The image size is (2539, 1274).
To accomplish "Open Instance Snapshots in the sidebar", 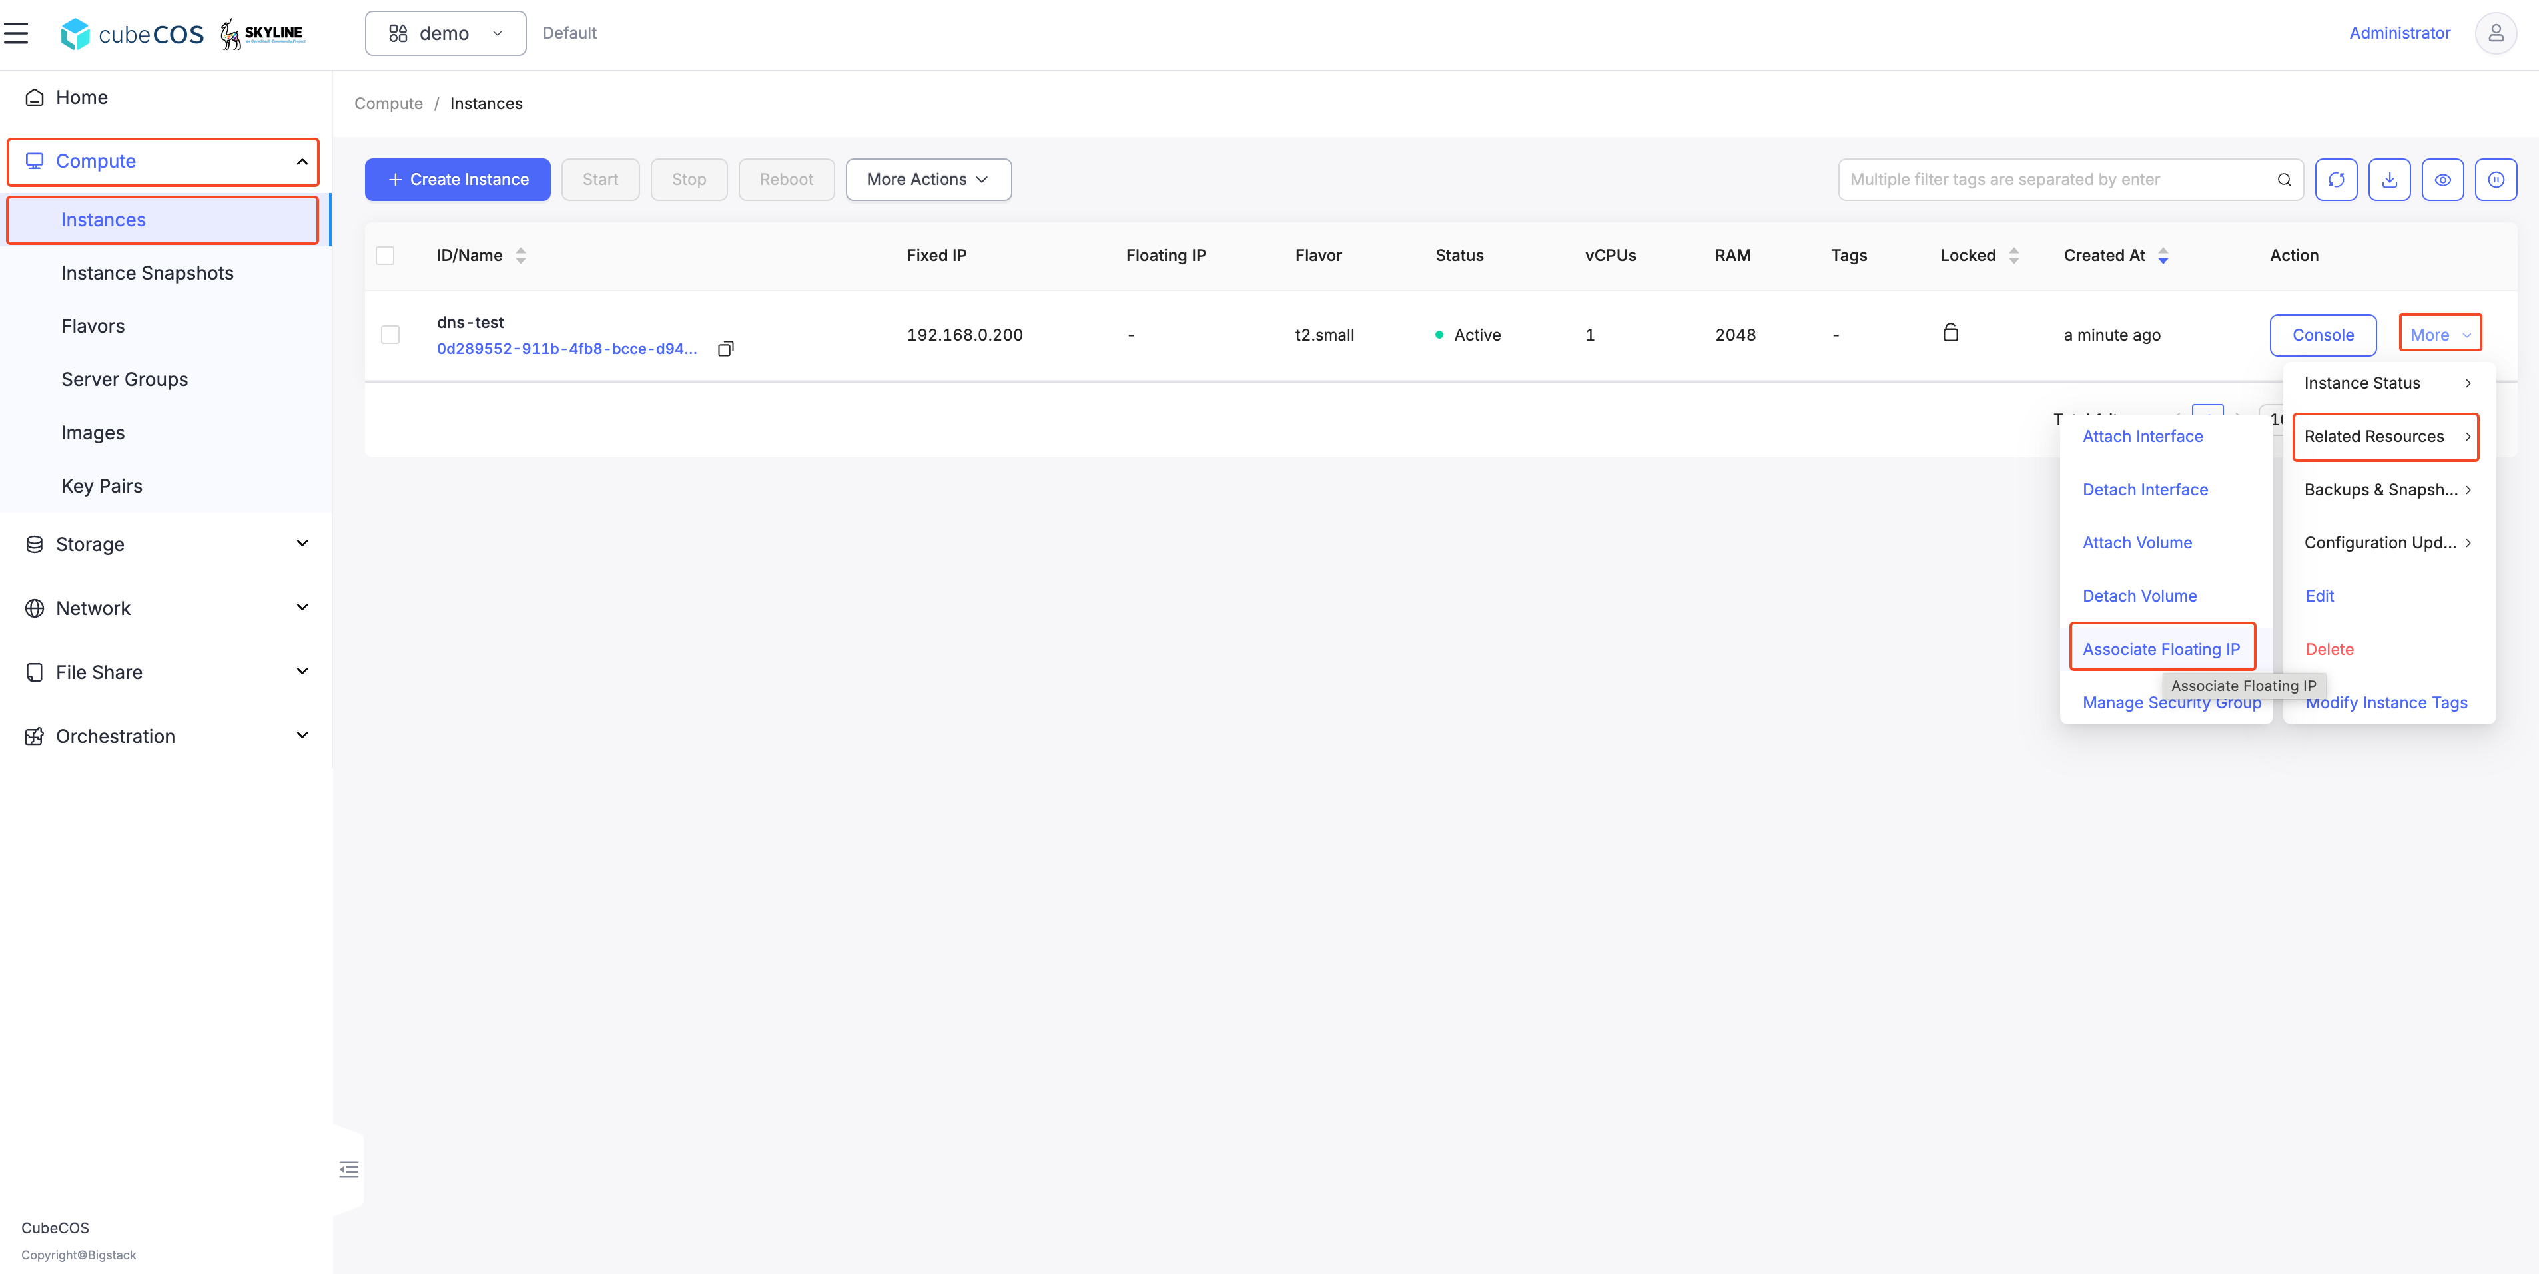I will pyautogui.click(x=147, y=273).
